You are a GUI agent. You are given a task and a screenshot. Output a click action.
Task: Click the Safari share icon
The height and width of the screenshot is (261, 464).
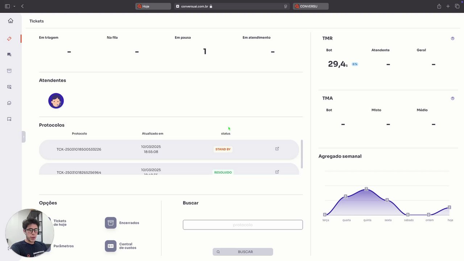[x=439, y=6]
